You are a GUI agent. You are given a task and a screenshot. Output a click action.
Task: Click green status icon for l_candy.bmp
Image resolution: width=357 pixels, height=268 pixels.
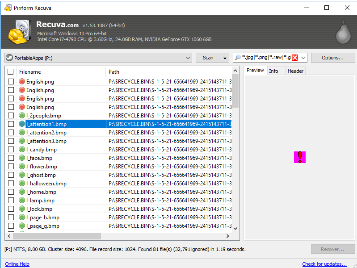click(x=22, y=150)
